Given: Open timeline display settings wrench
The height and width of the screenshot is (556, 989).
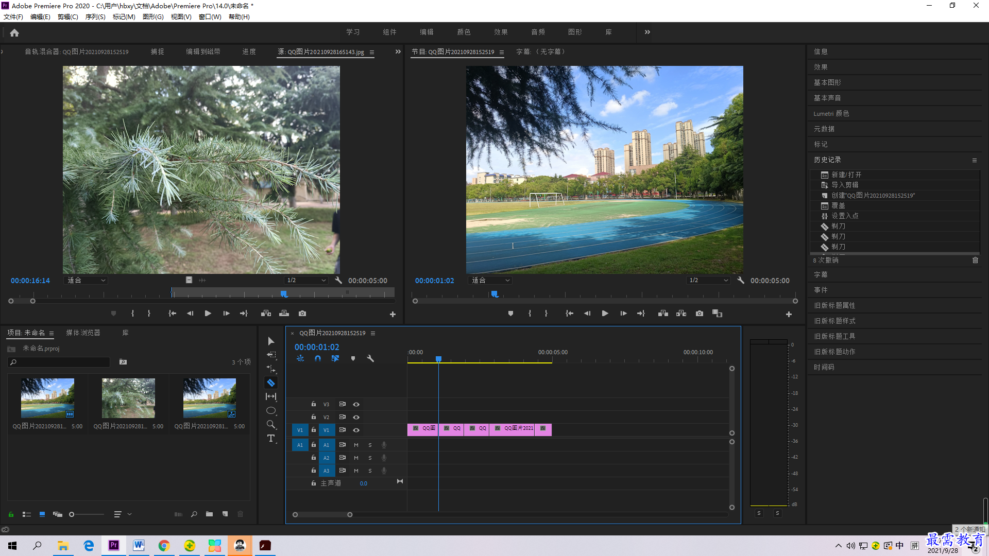Looking at the screenshot, I should pos(370,358).
